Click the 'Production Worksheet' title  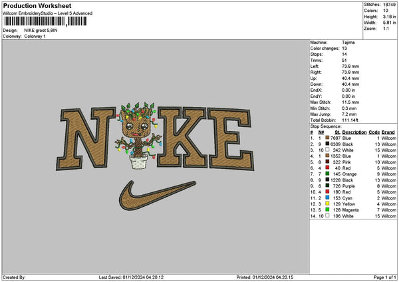pyautogui.click(x=37, y=5)
